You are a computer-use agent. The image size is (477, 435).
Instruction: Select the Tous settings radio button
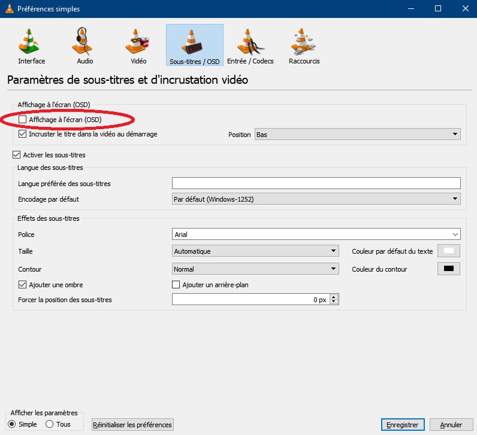[49, 424]
